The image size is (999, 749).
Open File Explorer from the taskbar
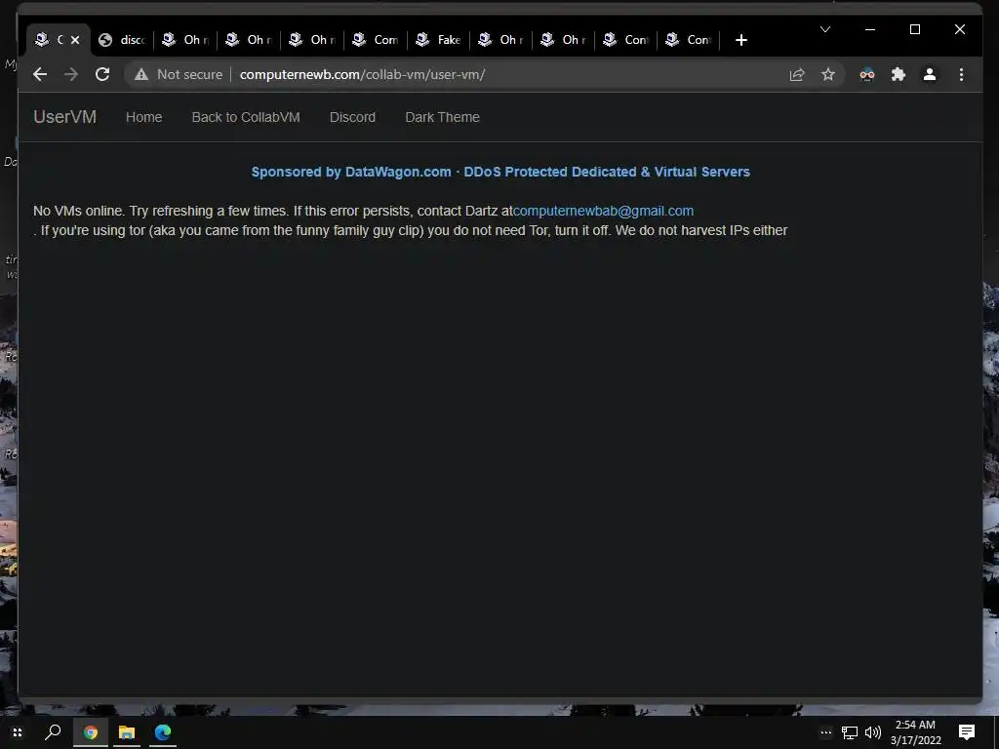tap(126, 732)
